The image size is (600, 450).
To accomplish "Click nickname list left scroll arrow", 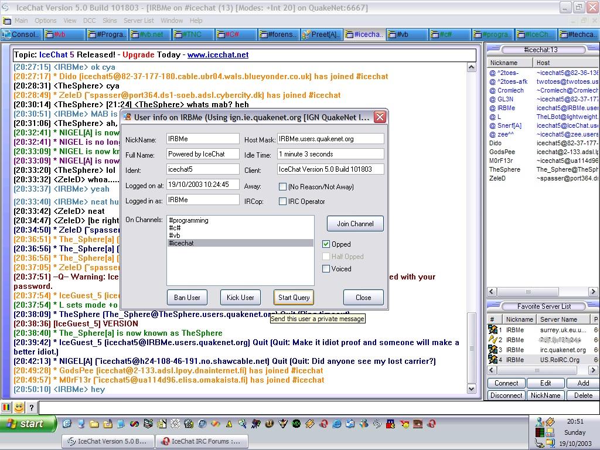I will coord(492,292).
